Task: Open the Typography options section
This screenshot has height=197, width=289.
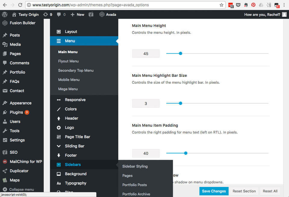Action: (84, 183)
